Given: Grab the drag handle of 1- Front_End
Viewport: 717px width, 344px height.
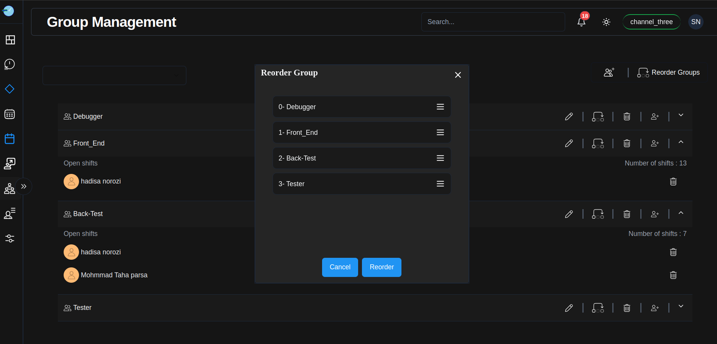Looking at the screenshot, I should 440,133.
